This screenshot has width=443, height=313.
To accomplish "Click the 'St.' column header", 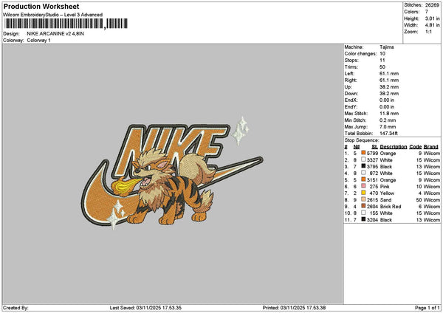I will click(375, 147).
